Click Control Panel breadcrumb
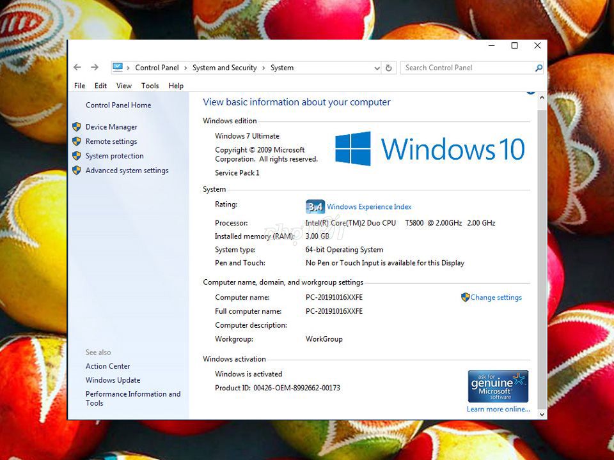 tap(157, 68)
